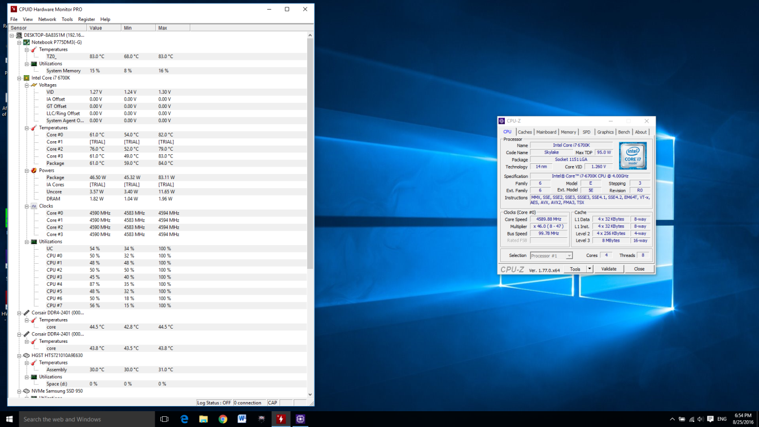The height and width of the screenshot is (427, 759).
Task: Click the Log Status : OFF status field
Action: [213, 403]
